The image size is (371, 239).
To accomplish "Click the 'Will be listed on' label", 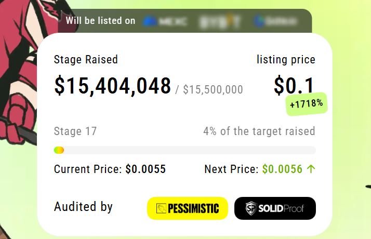I will (x=100, y=21).
